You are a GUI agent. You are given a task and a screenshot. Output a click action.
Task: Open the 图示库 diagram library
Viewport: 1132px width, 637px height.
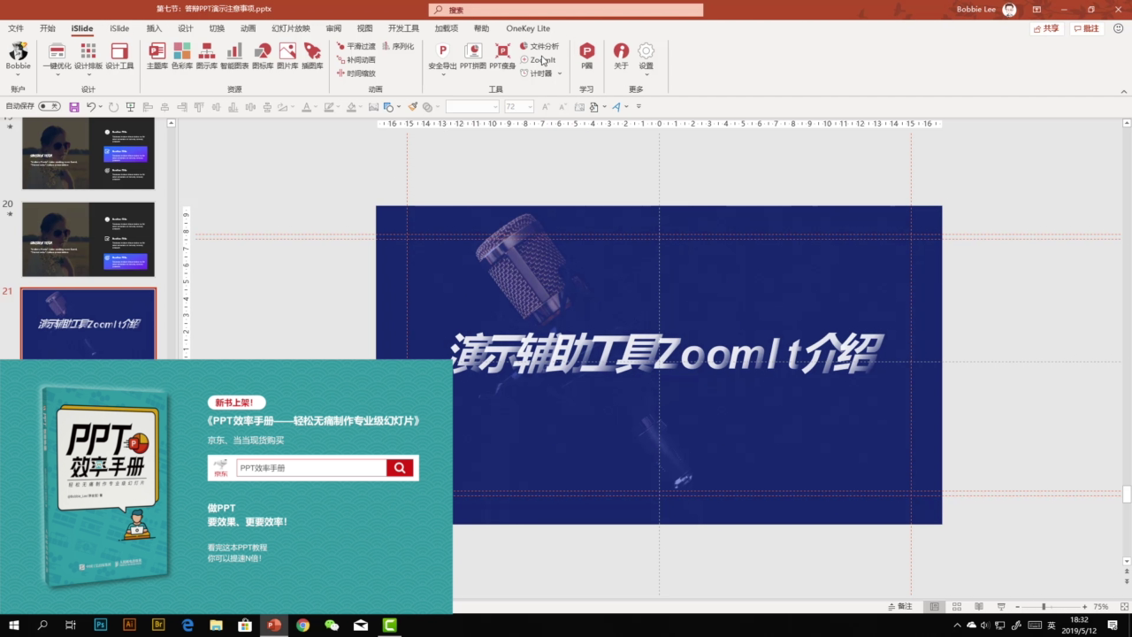(207, 56)
